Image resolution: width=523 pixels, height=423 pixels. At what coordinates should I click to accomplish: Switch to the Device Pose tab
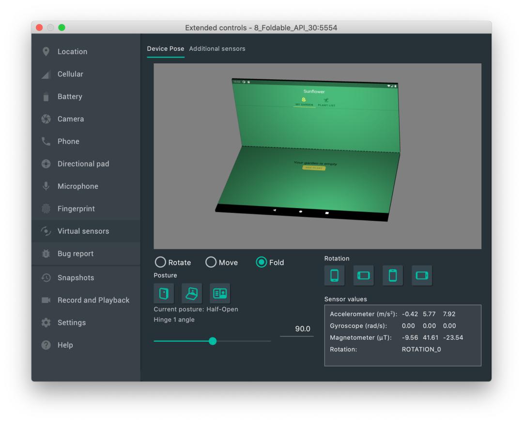tap(166, 48)
